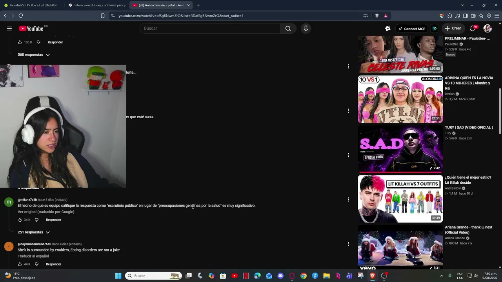Open the Celeste Rivas video thumbnail

click(x=400, y=54)
